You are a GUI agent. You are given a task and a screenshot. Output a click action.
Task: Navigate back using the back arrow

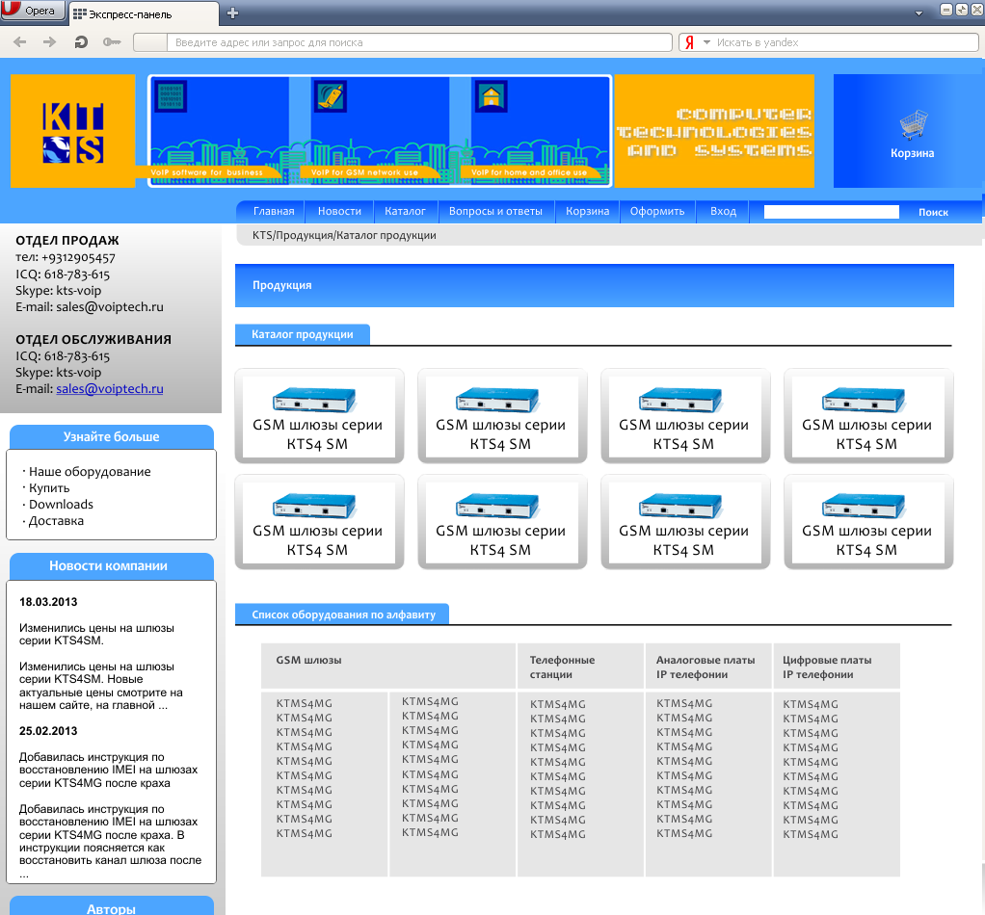coord(17,41)
